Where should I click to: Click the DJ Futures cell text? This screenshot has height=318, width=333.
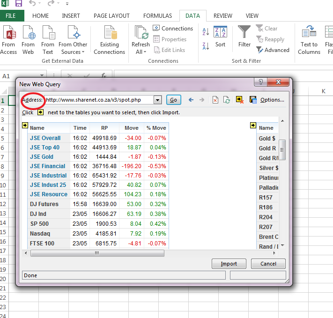pyautogui.click(x=44, y=204)
